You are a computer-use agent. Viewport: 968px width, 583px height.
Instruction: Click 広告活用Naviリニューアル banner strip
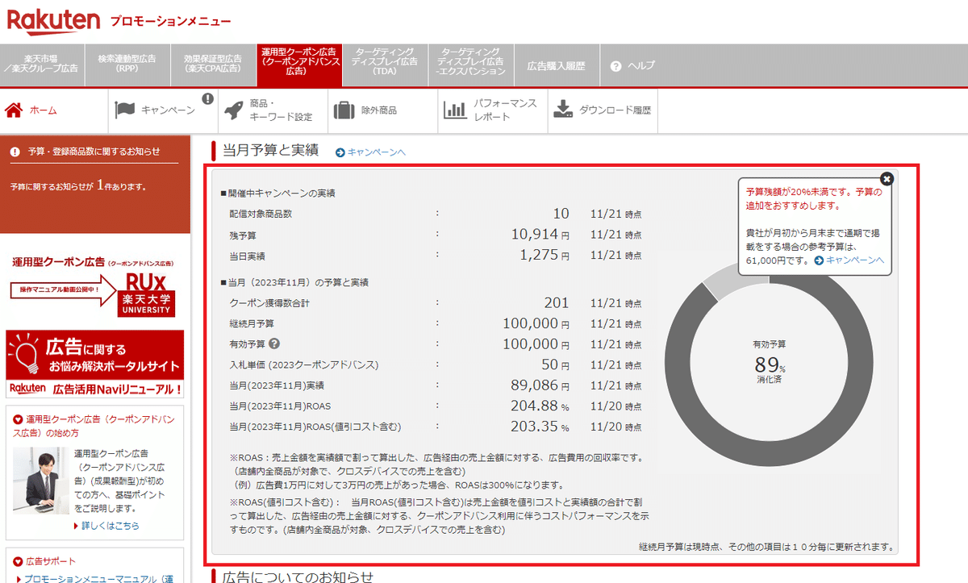tap(95, 389)
